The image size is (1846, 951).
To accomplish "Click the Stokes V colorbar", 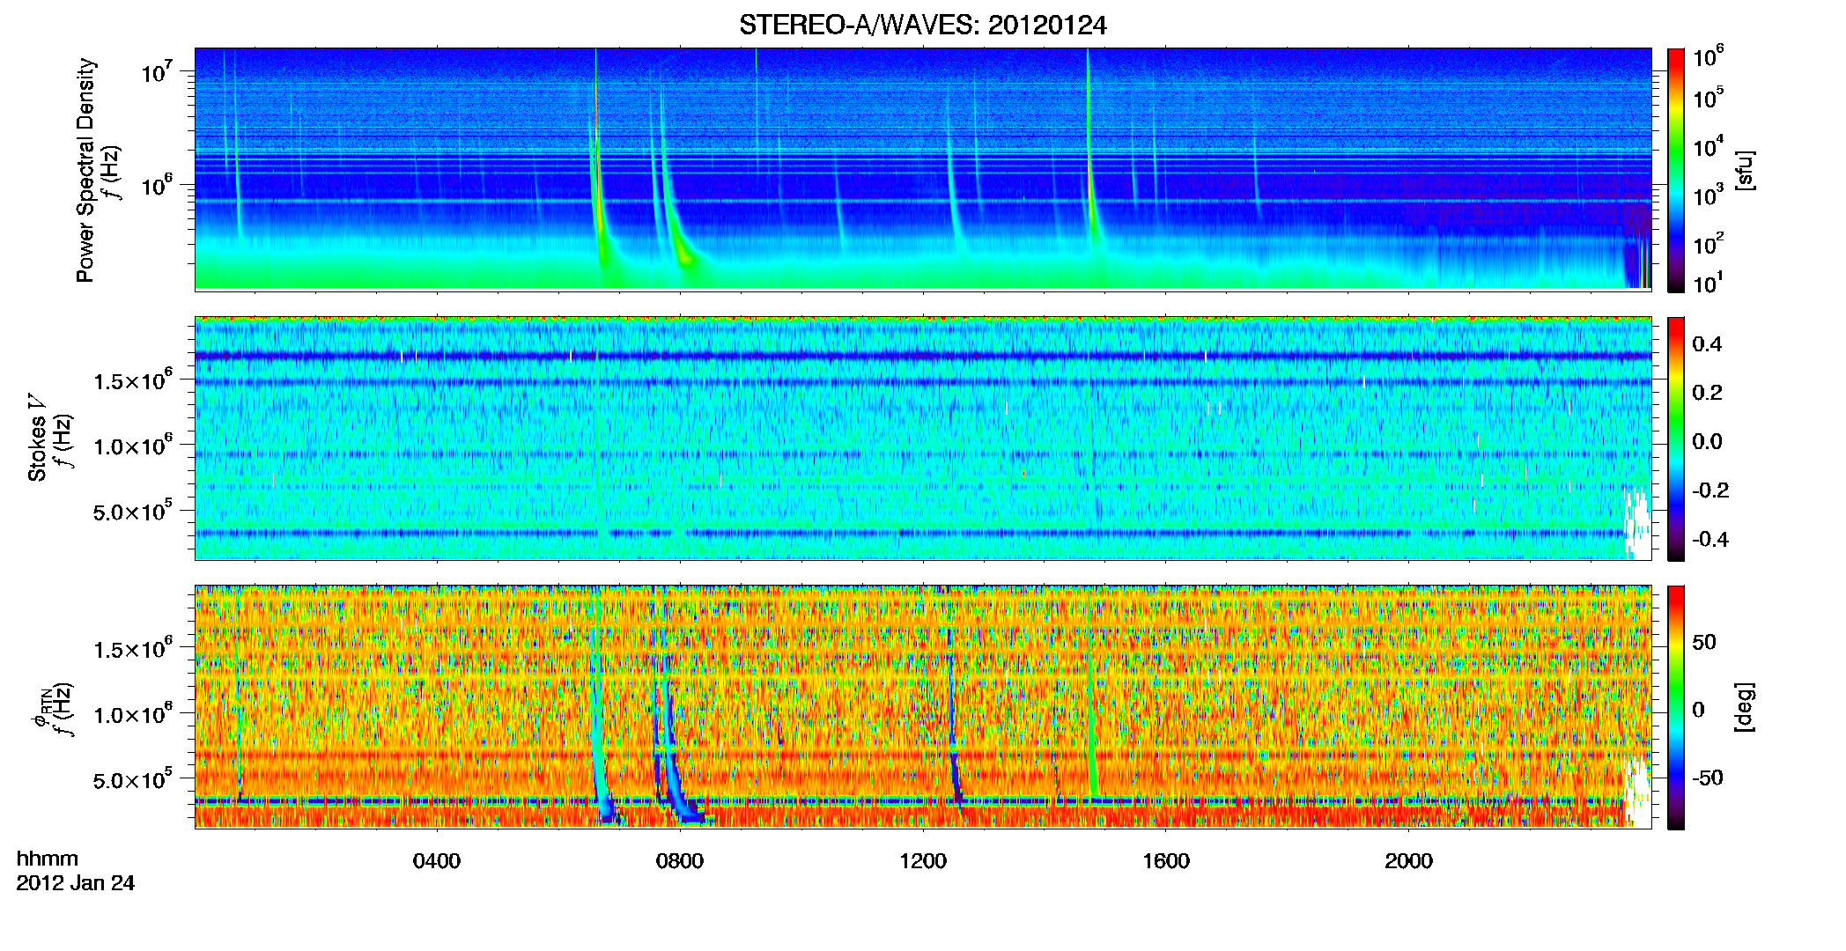I will point(1676,439).
